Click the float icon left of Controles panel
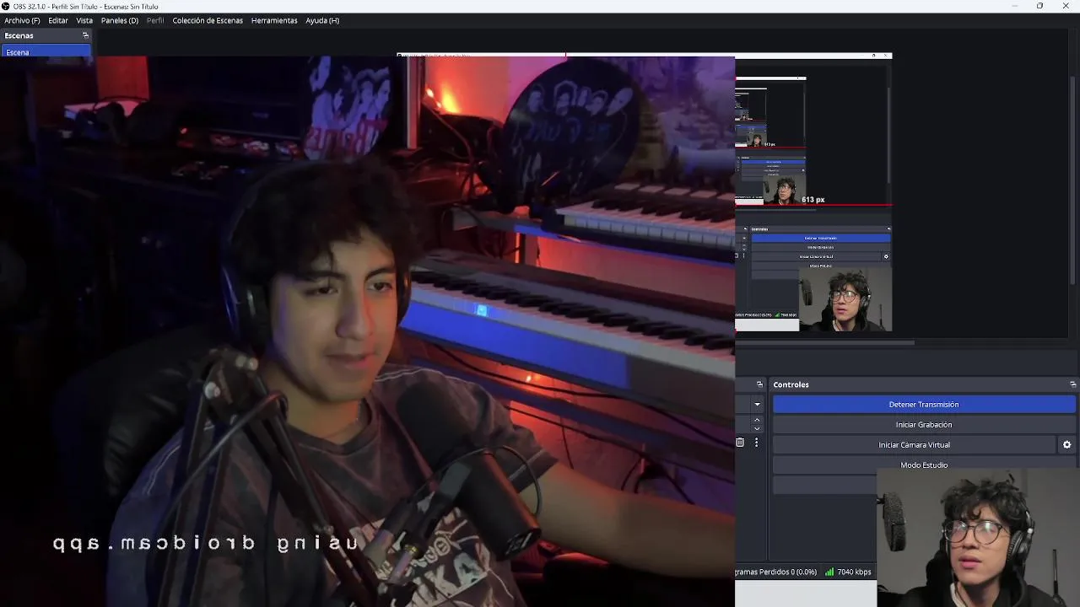The height and width of the screenshot is (607, 1080). 759,384
